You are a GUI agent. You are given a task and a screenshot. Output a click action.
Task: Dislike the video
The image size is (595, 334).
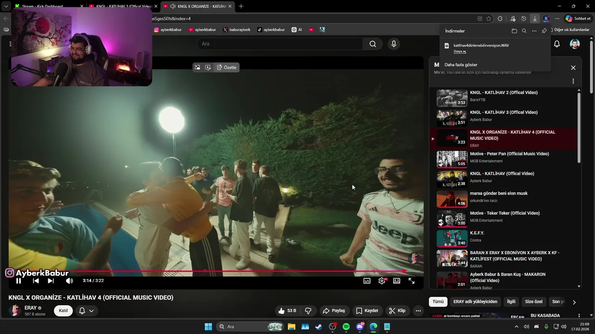pyautogui.click(x=308, y=311)
